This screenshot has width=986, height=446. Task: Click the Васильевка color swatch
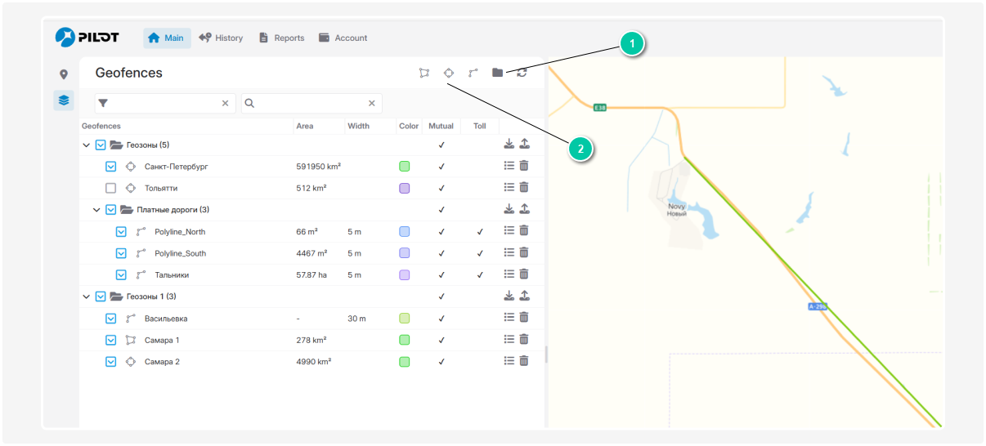(404, 319)
